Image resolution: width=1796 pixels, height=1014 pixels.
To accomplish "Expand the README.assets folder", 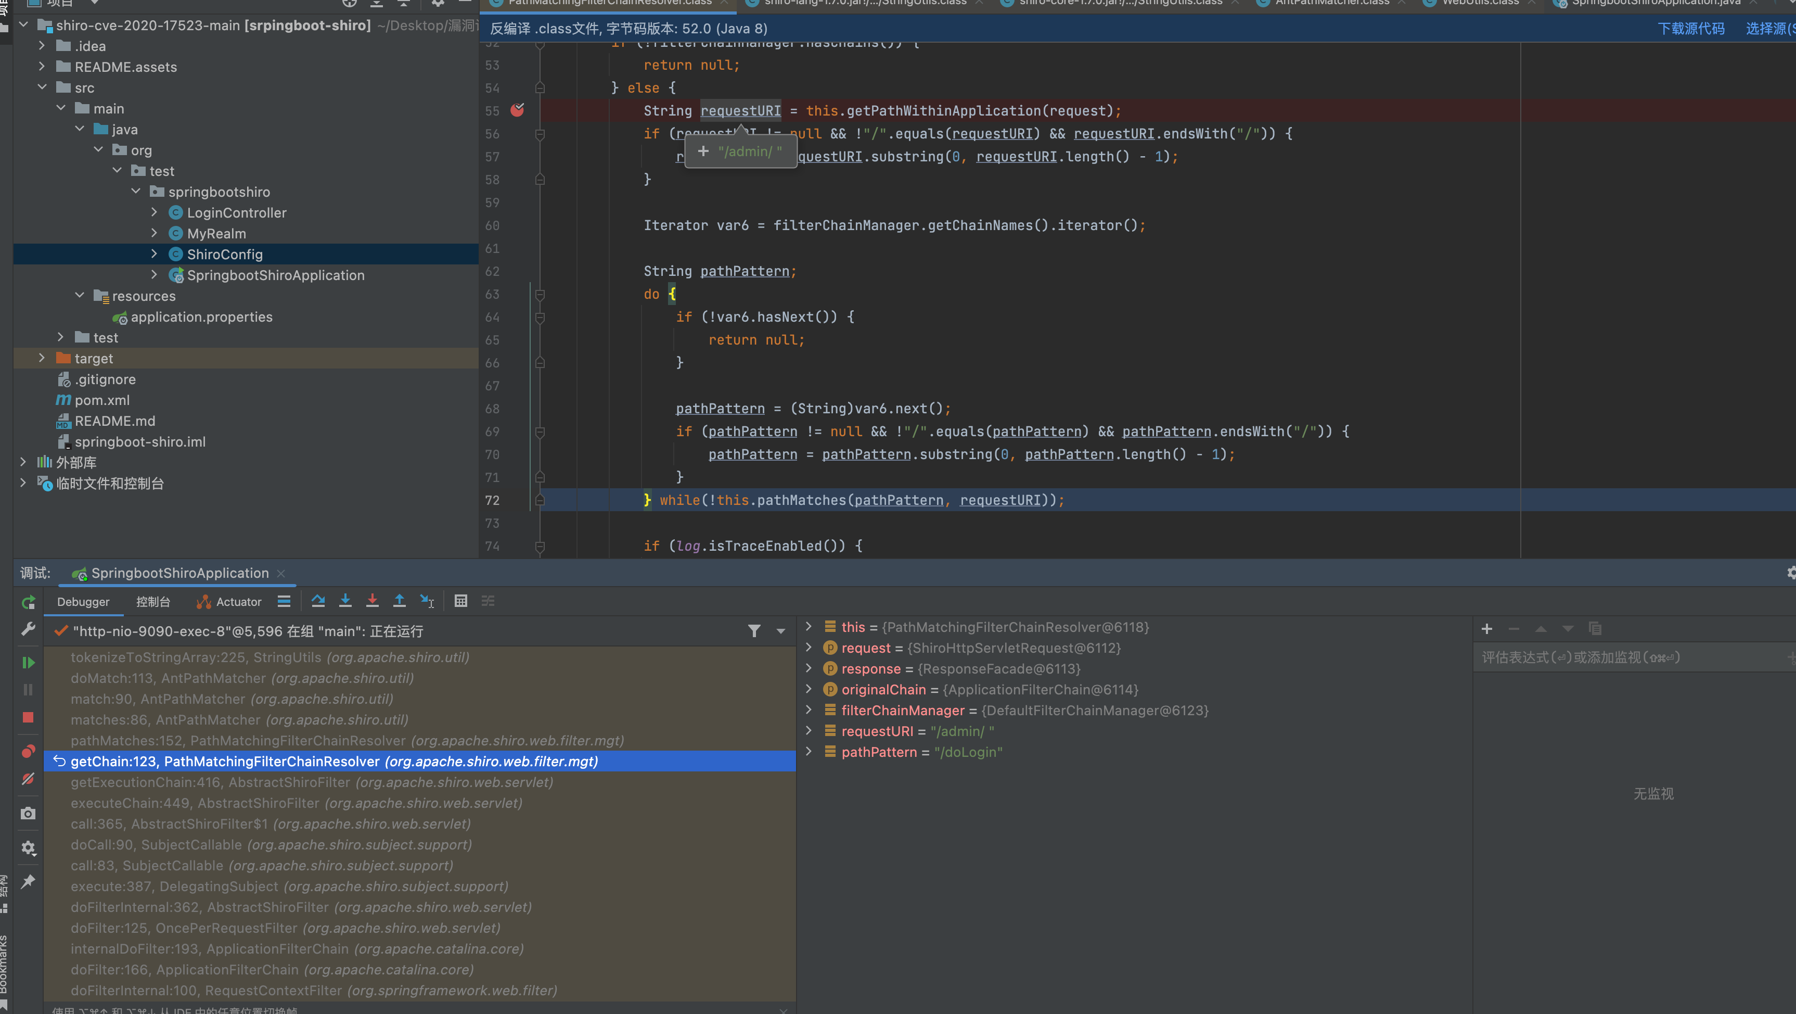I will (42, 66).
